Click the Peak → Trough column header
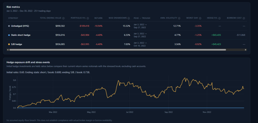 [142, 18]
